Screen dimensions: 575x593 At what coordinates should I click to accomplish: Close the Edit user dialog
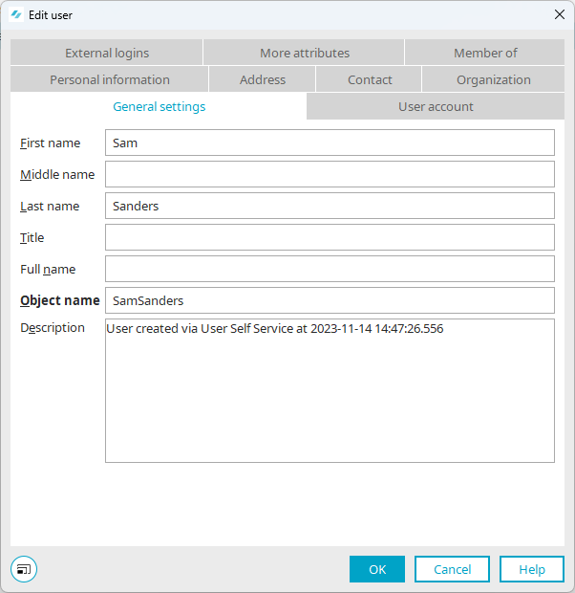560,14
